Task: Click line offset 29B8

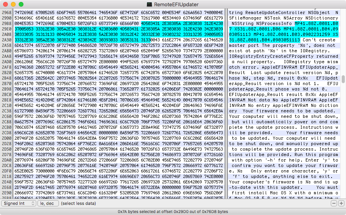Action: coord(7,23)
